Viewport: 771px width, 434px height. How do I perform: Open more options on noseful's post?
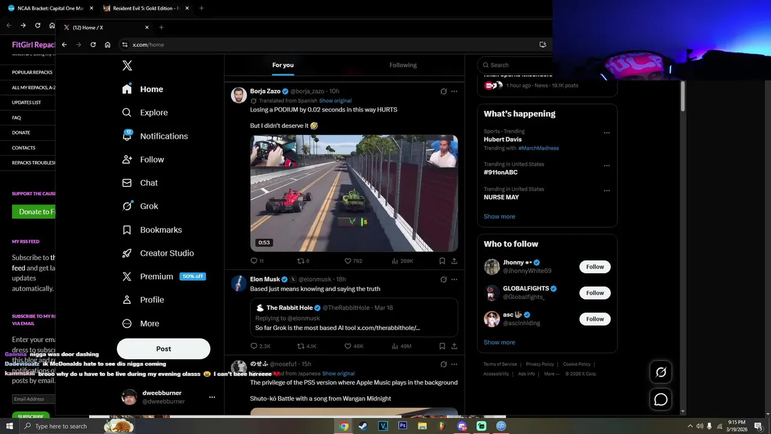454,364
